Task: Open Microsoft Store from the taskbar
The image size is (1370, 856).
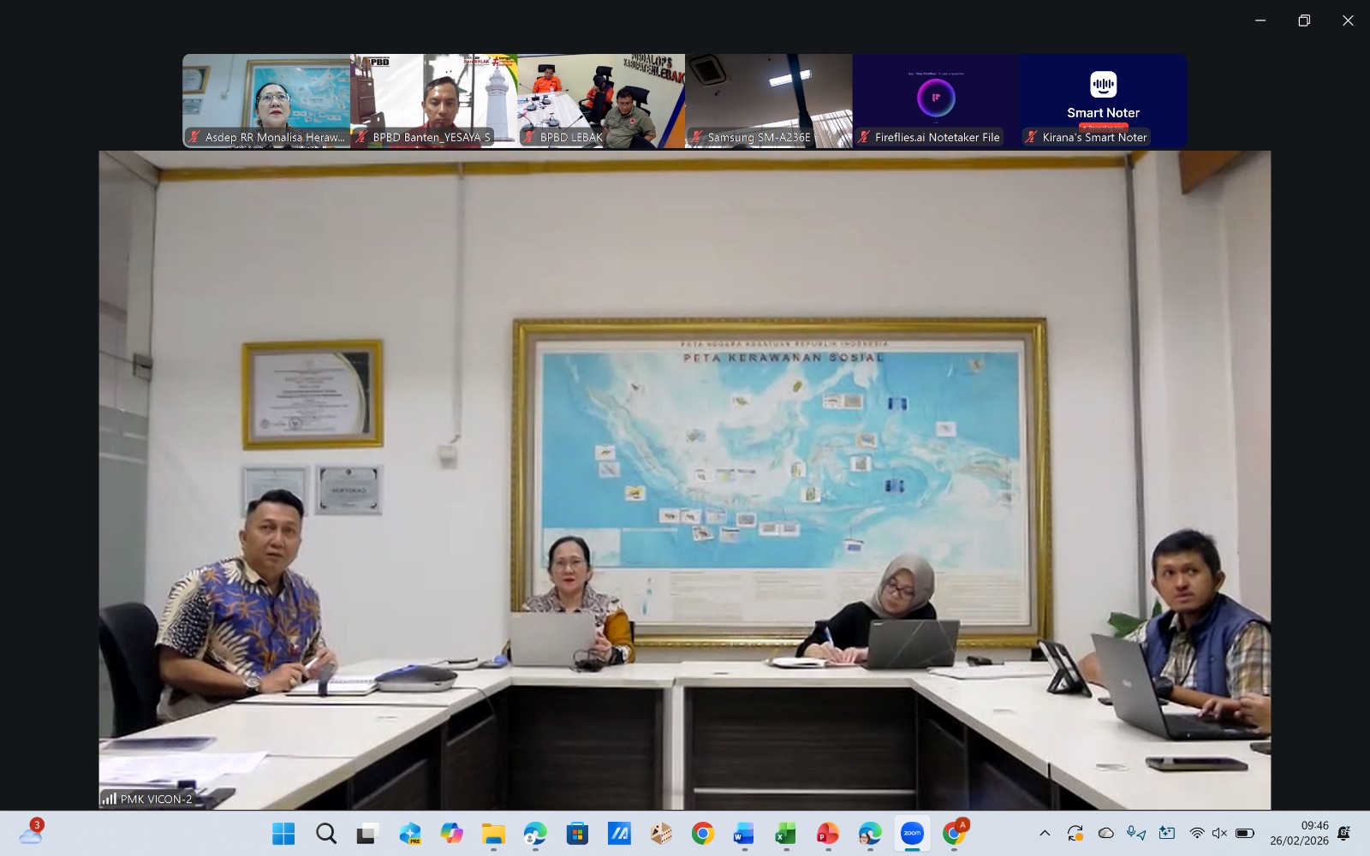Action: click(577, 833)
